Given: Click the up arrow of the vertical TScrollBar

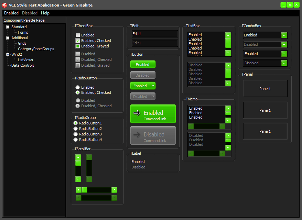Looking at the screenshot, I should (78, 157).
